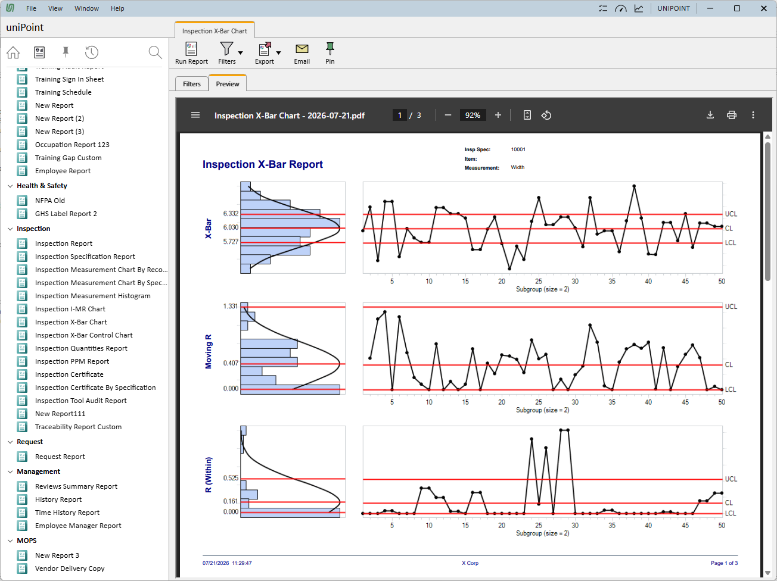Open Traceability Report Custom
The height and width of the screenshot is (581, 777).
click(x=78, y=427)
